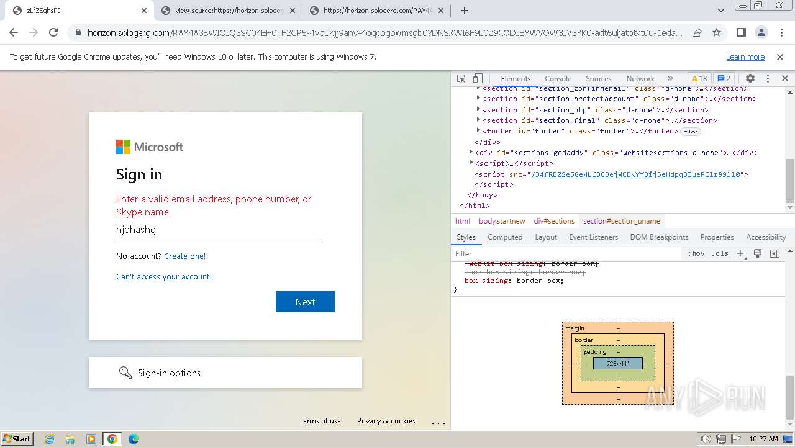
Task: Open the Computed styles tab
Action: (x=505, y=237)
